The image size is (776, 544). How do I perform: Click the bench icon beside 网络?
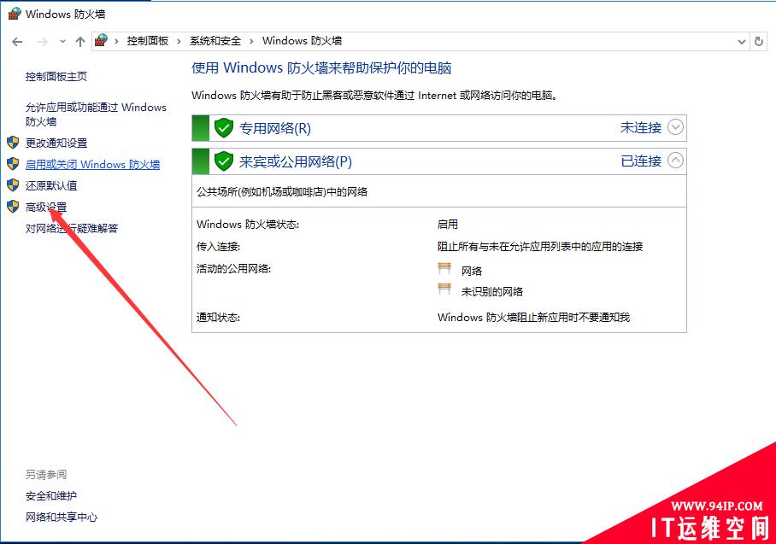tap(444, 268)
